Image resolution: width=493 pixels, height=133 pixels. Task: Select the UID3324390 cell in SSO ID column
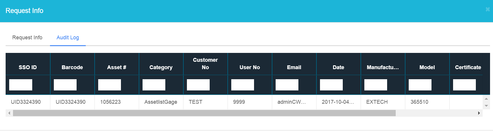click(26, 102)
